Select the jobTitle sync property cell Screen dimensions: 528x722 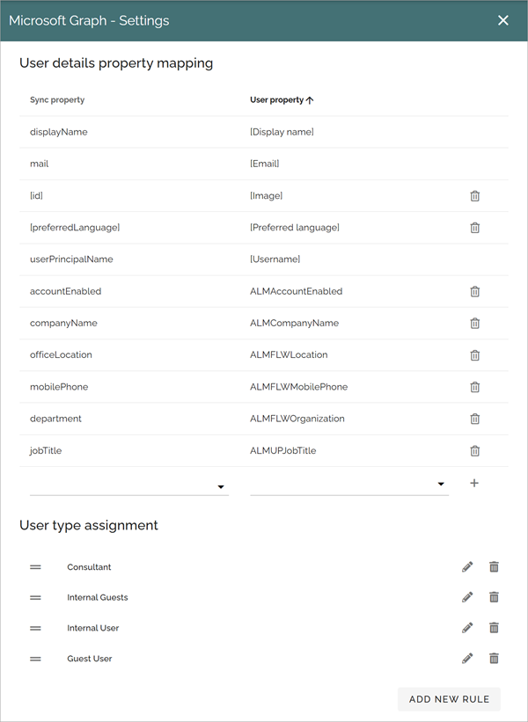point(46,451)
